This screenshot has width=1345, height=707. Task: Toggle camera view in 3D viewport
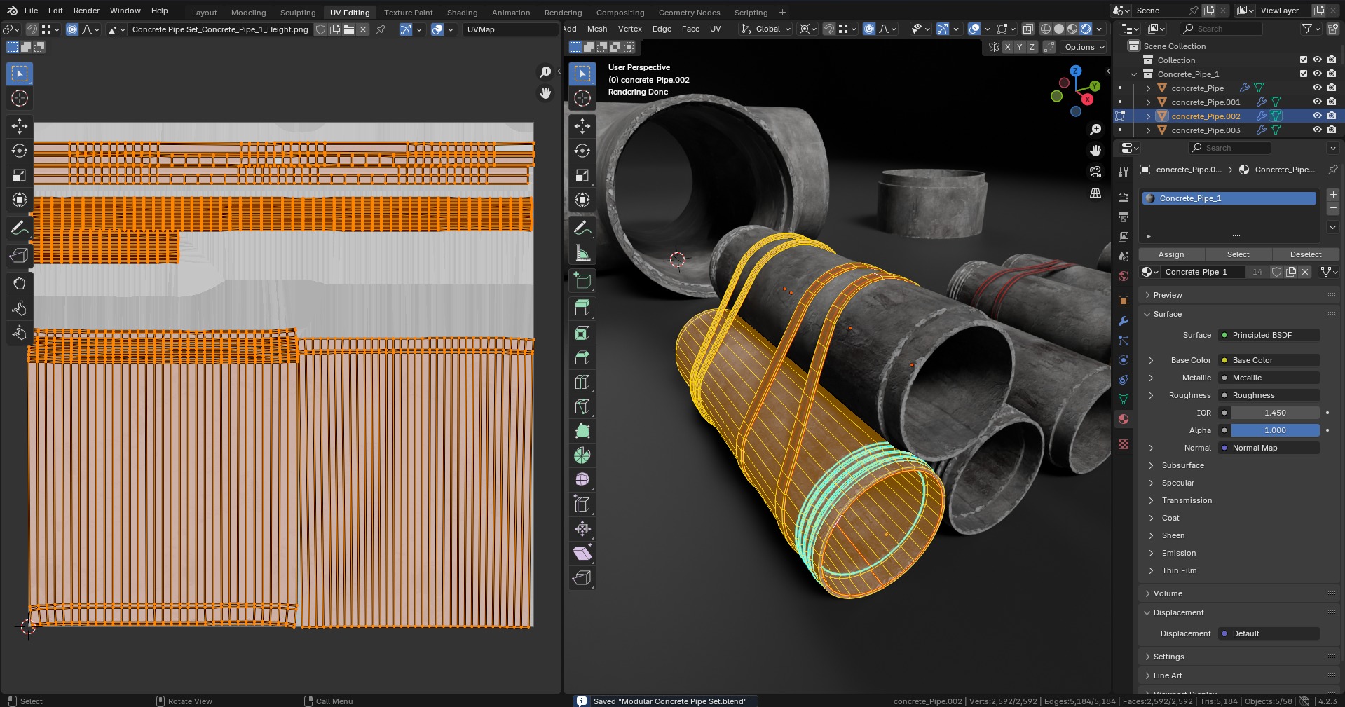coord(1095,172)
